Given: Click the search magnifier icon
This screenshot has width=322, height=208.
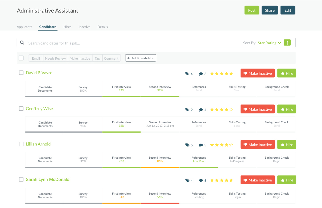Looking at the screenshot, I should (22, 43).
